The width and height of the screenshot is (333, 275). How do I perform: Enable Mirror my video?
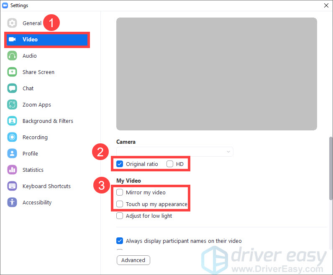(120, 193)
